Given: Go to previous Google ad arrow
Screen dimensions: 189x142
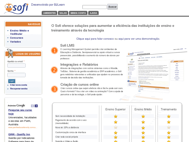Looking at the screenshot, I should pyautogui.click(x=32, y=106).
